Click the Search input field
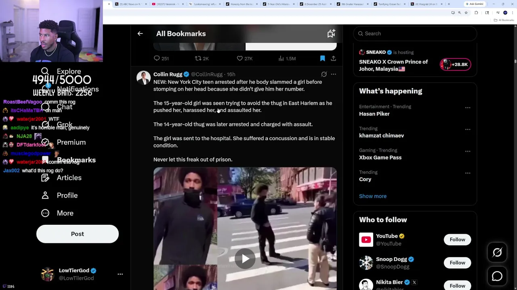Viewport: 517px width, 290px height. (x=415, y=33)
